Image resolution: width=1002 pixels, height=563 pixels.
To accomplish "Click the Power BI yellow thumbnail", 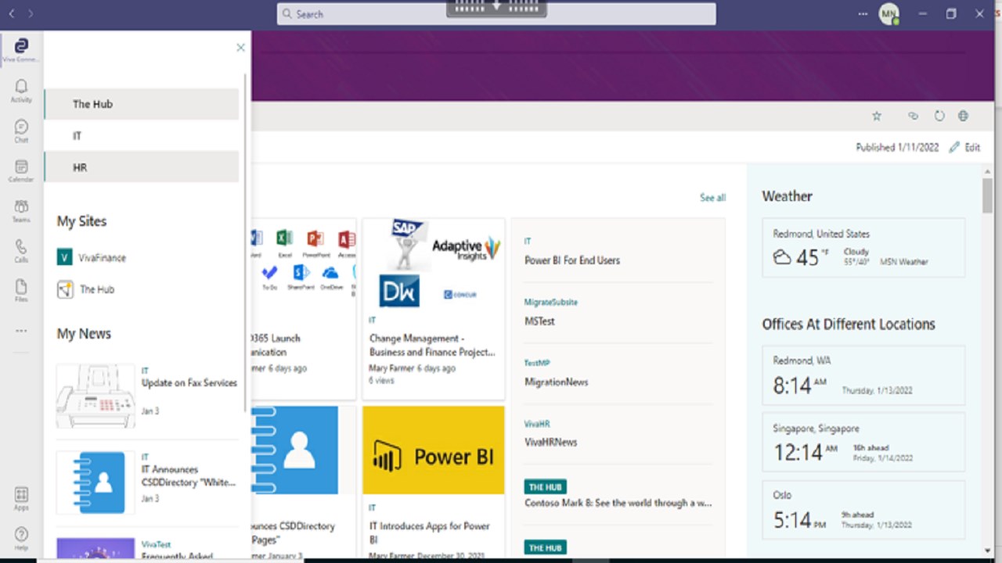I will tap(434, 450).
